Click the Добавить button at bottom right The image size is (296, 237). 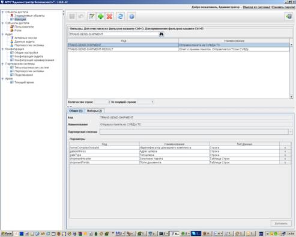tap(281, 223)
